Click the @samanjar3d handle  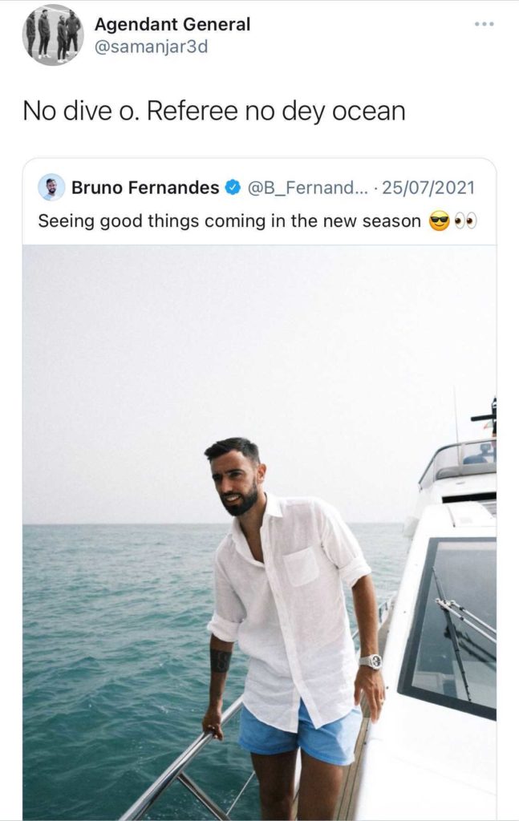pos(152,46)
